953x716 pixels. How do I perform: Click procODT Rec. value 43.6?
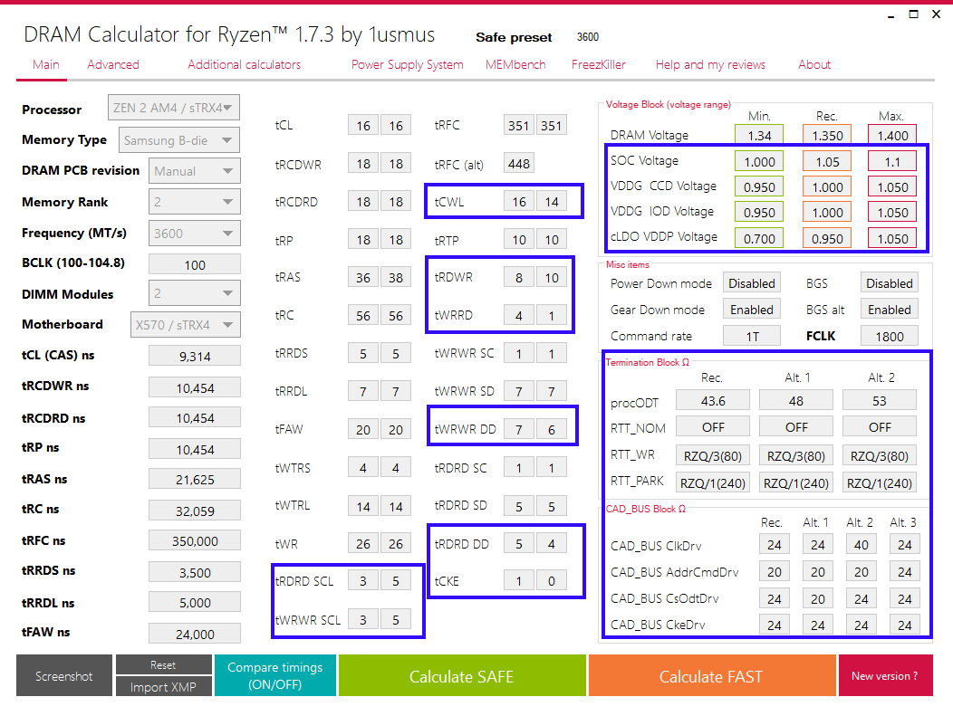click(x=713, y=401)
